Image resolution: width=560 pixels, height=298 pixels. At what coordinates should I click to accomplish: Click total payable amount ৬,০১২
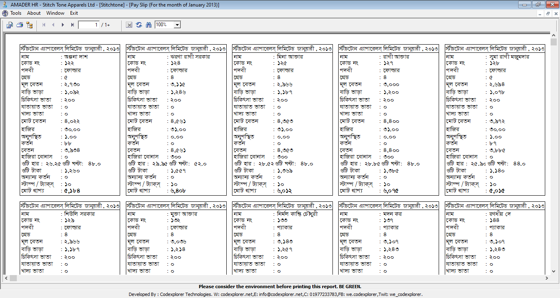pos(285,191)
